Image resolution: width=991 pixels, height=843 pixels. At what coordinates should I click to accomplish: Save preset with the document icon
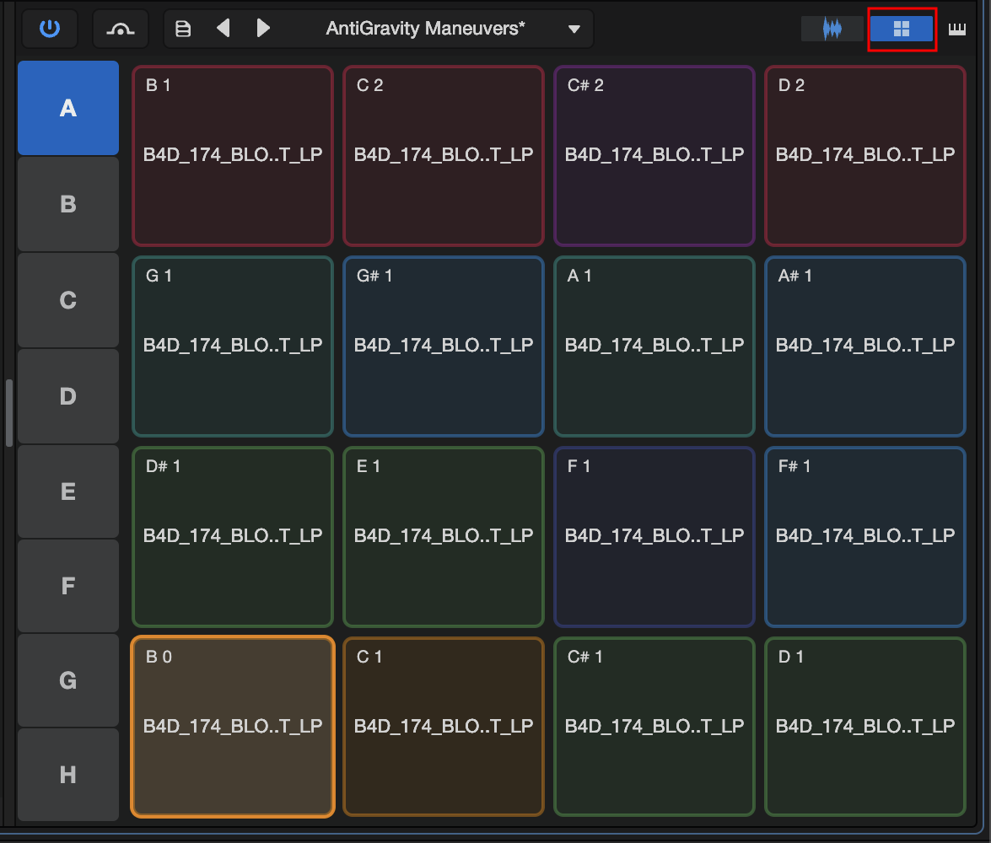(x=183, y=29)
